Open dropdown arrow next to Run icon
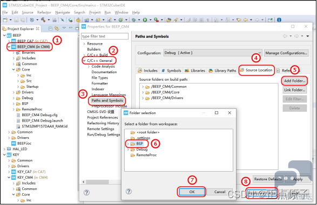317x205 pixels. 150,20
